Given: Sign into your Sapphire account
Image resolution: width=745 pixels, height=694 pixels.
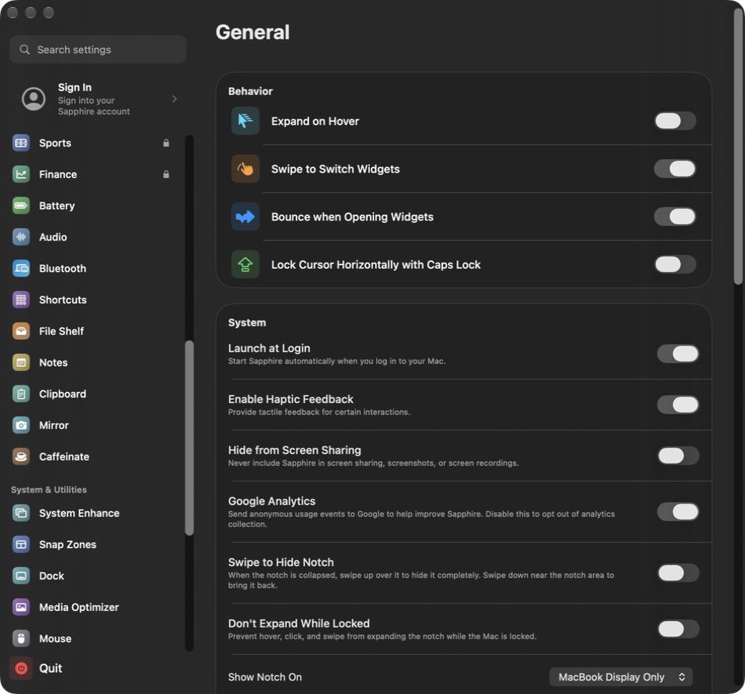Looking at the screenshot, I should (x=98, y=99).
